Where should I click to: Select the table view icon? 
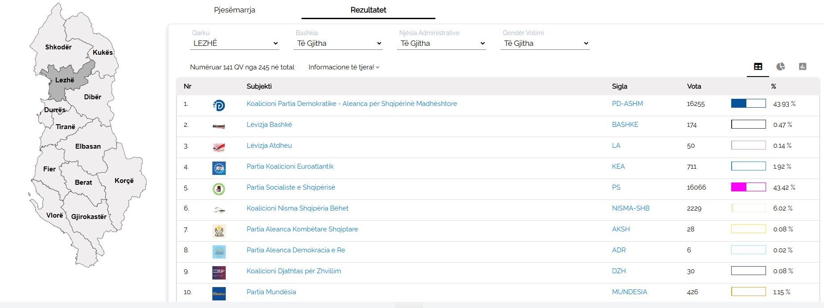(x=758, y=67)
